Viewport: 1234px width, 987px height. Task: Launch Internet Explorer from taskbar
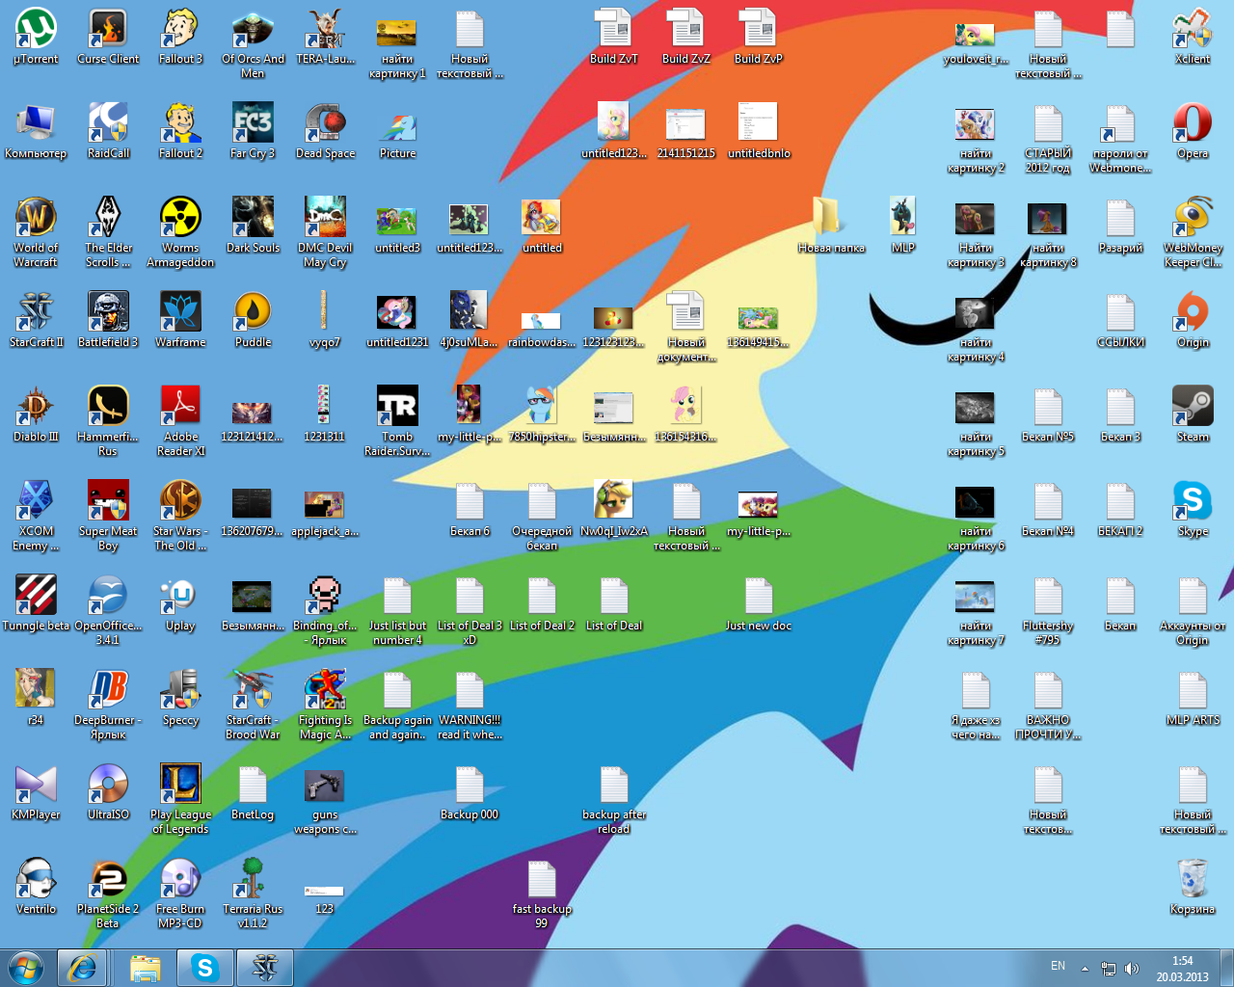[x=82, y=968]
